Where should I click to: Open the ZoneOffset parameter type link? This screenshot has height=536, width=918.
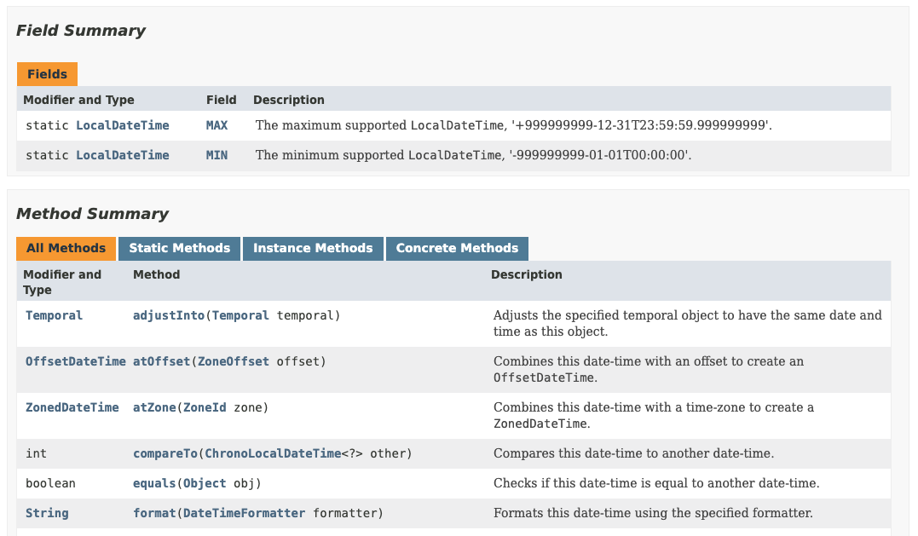[234, 360]
